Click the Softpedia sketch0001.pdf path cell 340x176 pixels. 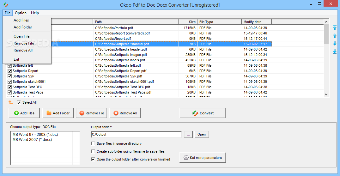coord(136,82)
